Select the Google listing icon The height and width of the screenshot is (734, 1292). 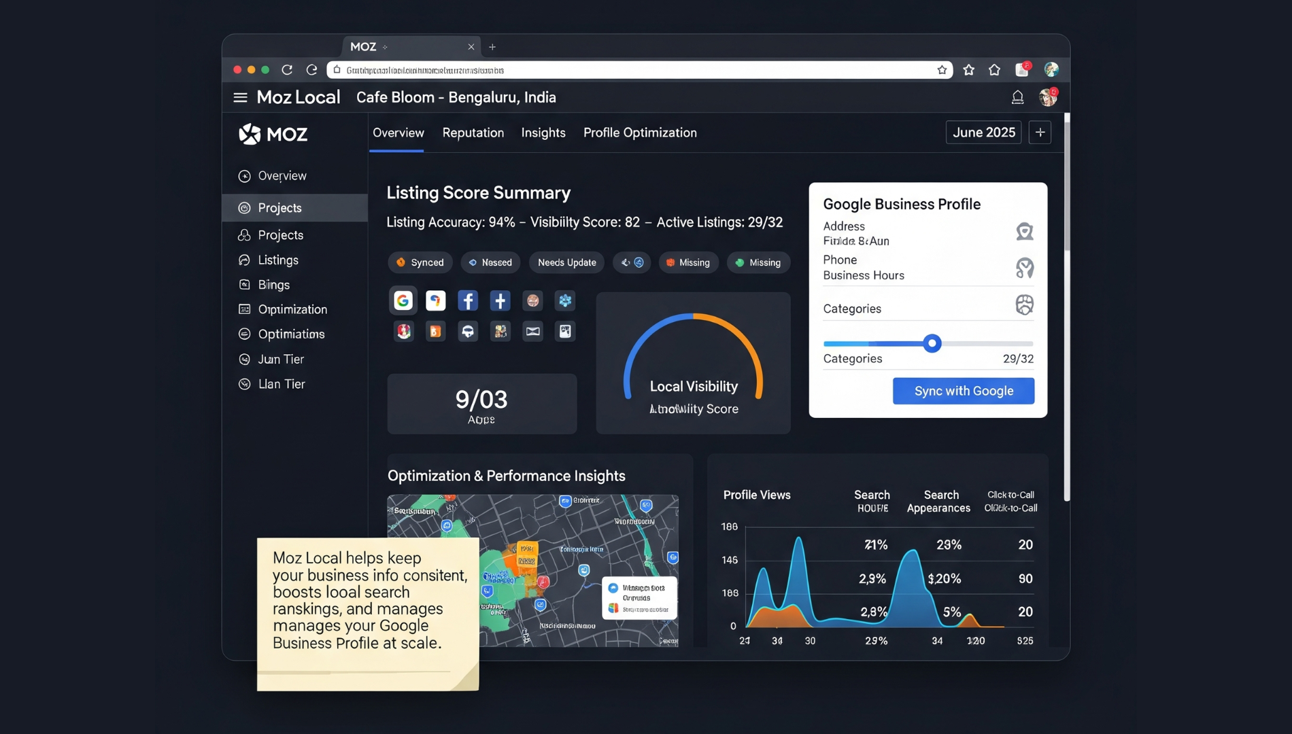(403, 300)
